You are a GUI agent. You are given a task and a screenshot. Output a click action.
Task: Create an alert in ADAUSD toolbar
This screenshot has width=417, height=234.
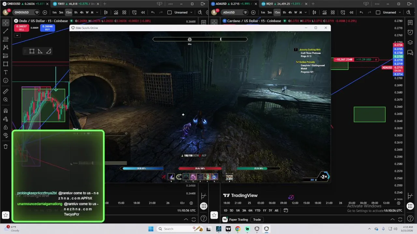(343, 12)
